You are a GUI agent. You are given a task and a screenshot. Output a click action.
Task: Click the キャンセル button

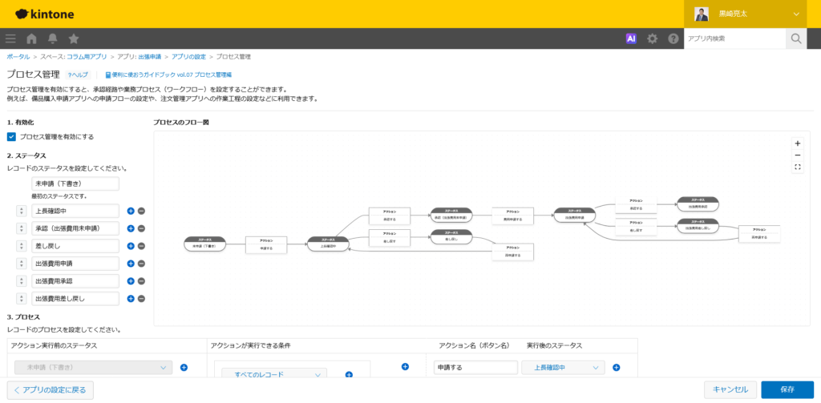coord(730,389)
